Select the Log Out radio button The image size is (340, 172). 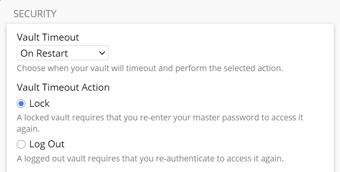(21, 145)
